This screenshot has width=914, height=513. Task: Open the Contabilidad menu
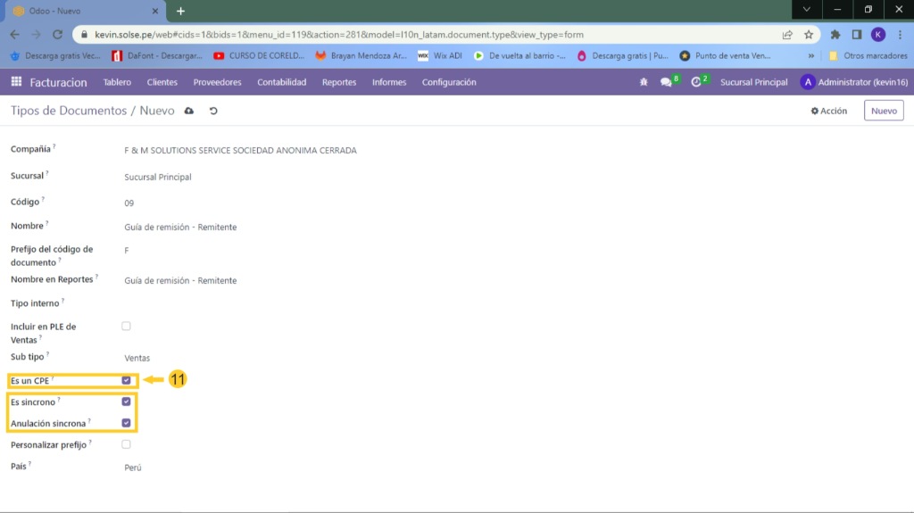pos(281,82)
